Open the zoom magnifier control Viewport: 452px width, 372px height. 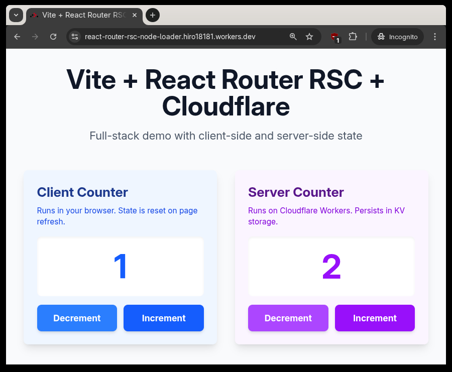[x=293, y=37]
